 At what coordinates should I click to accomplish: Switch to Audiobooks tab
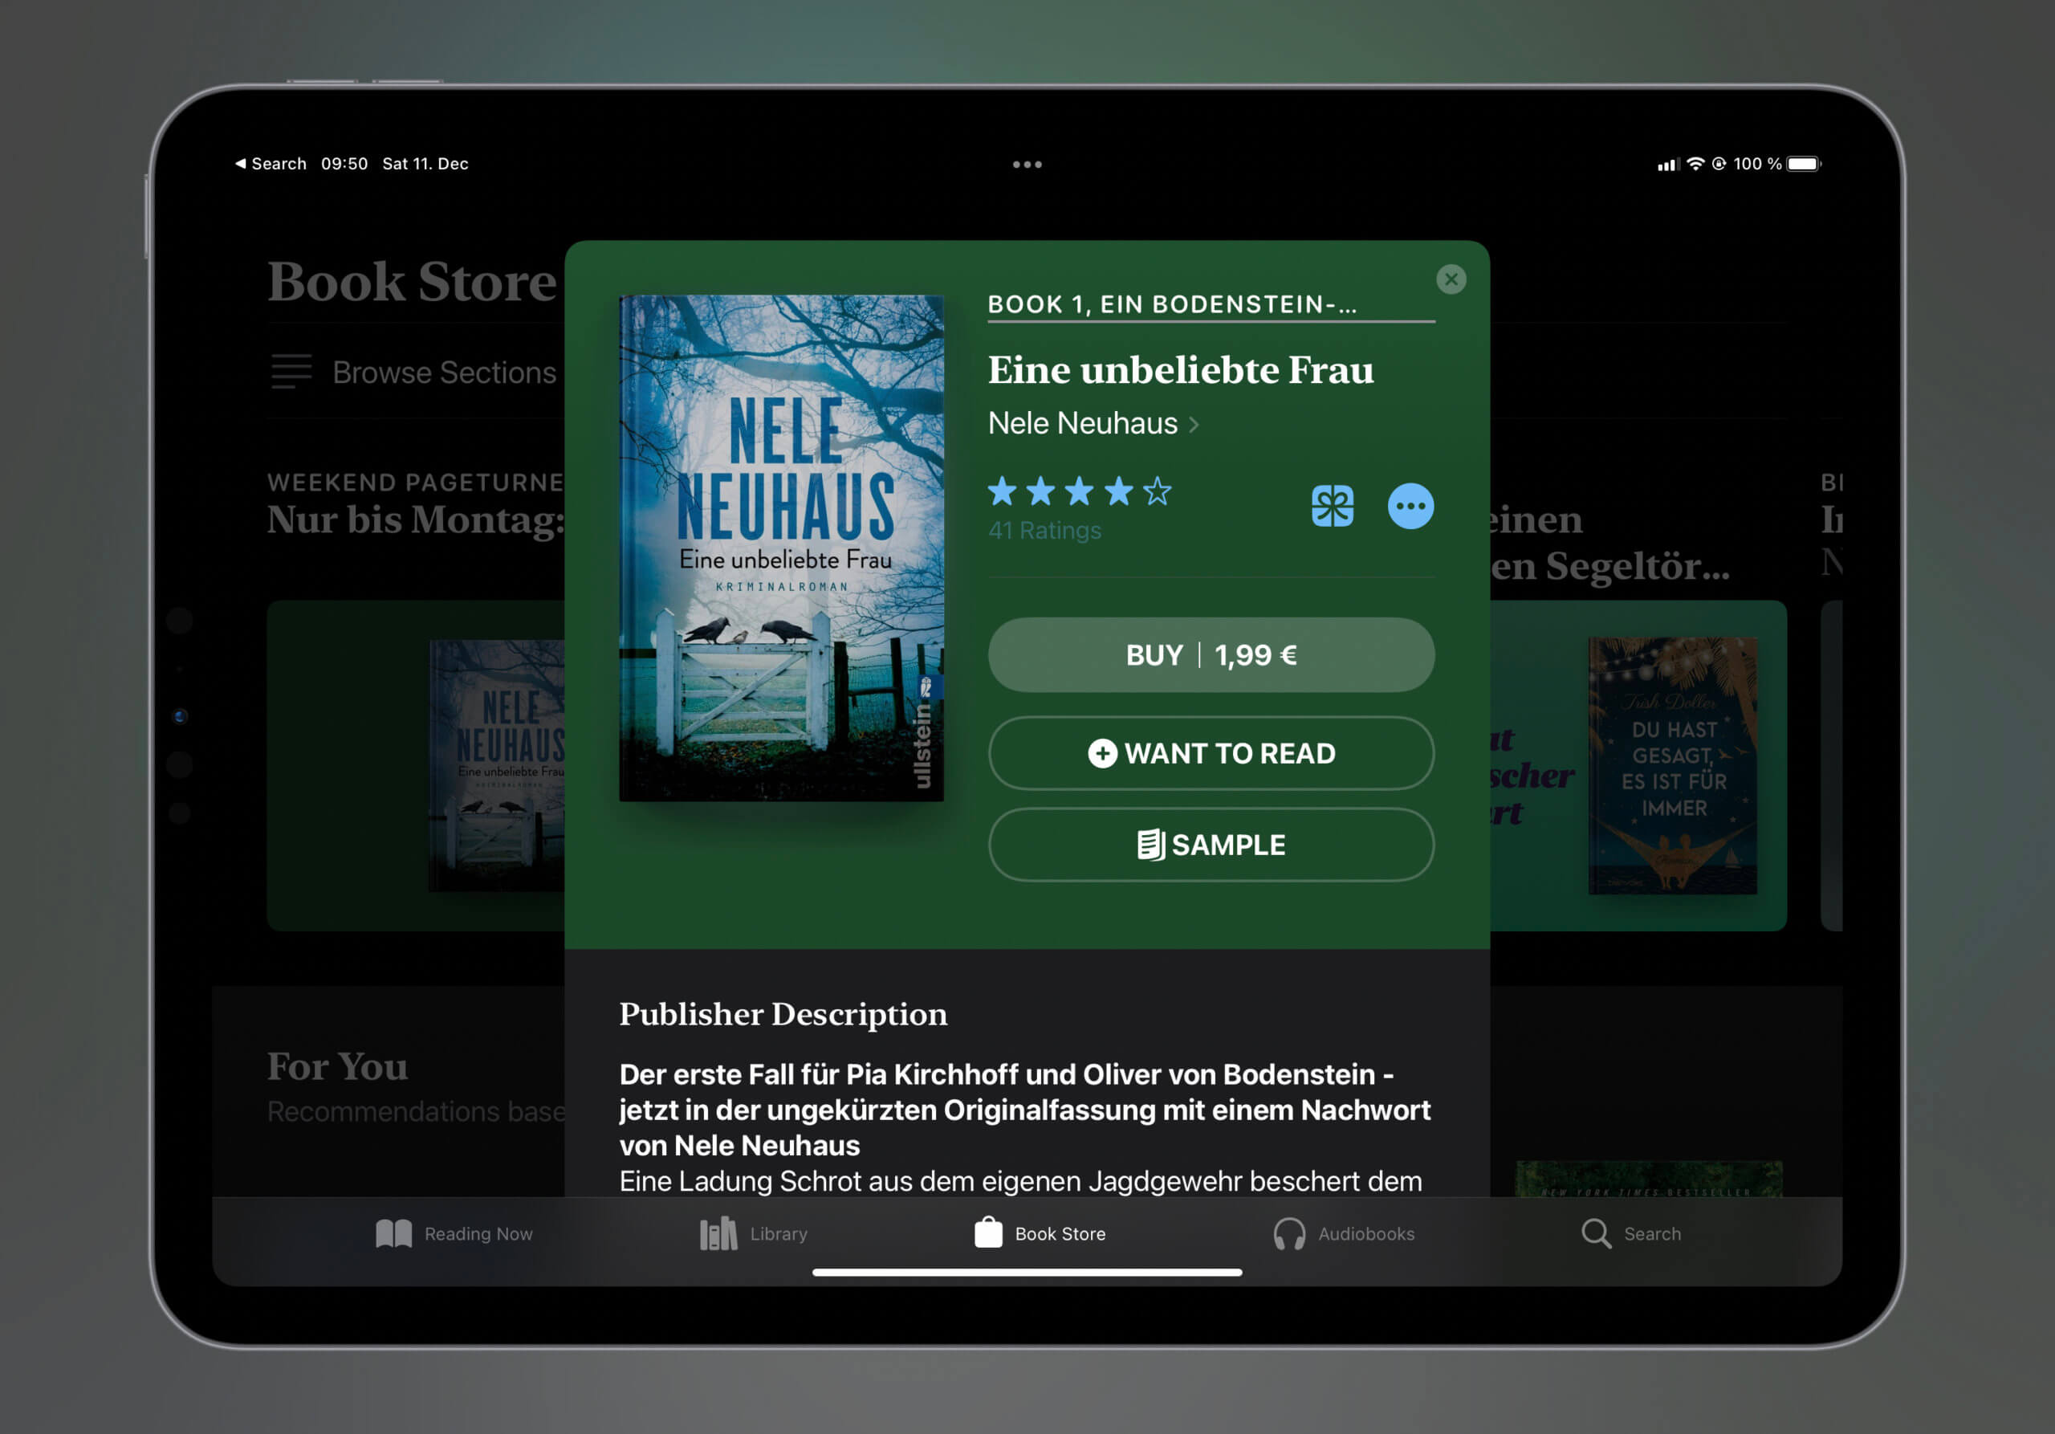click(1344, 1233)
